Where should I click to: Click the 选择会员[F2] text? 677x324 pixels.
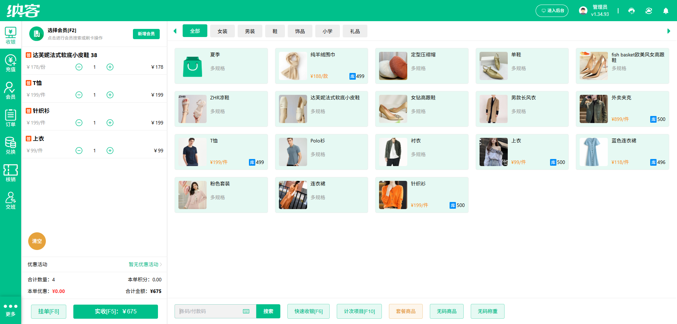click(x=62, y=30)
